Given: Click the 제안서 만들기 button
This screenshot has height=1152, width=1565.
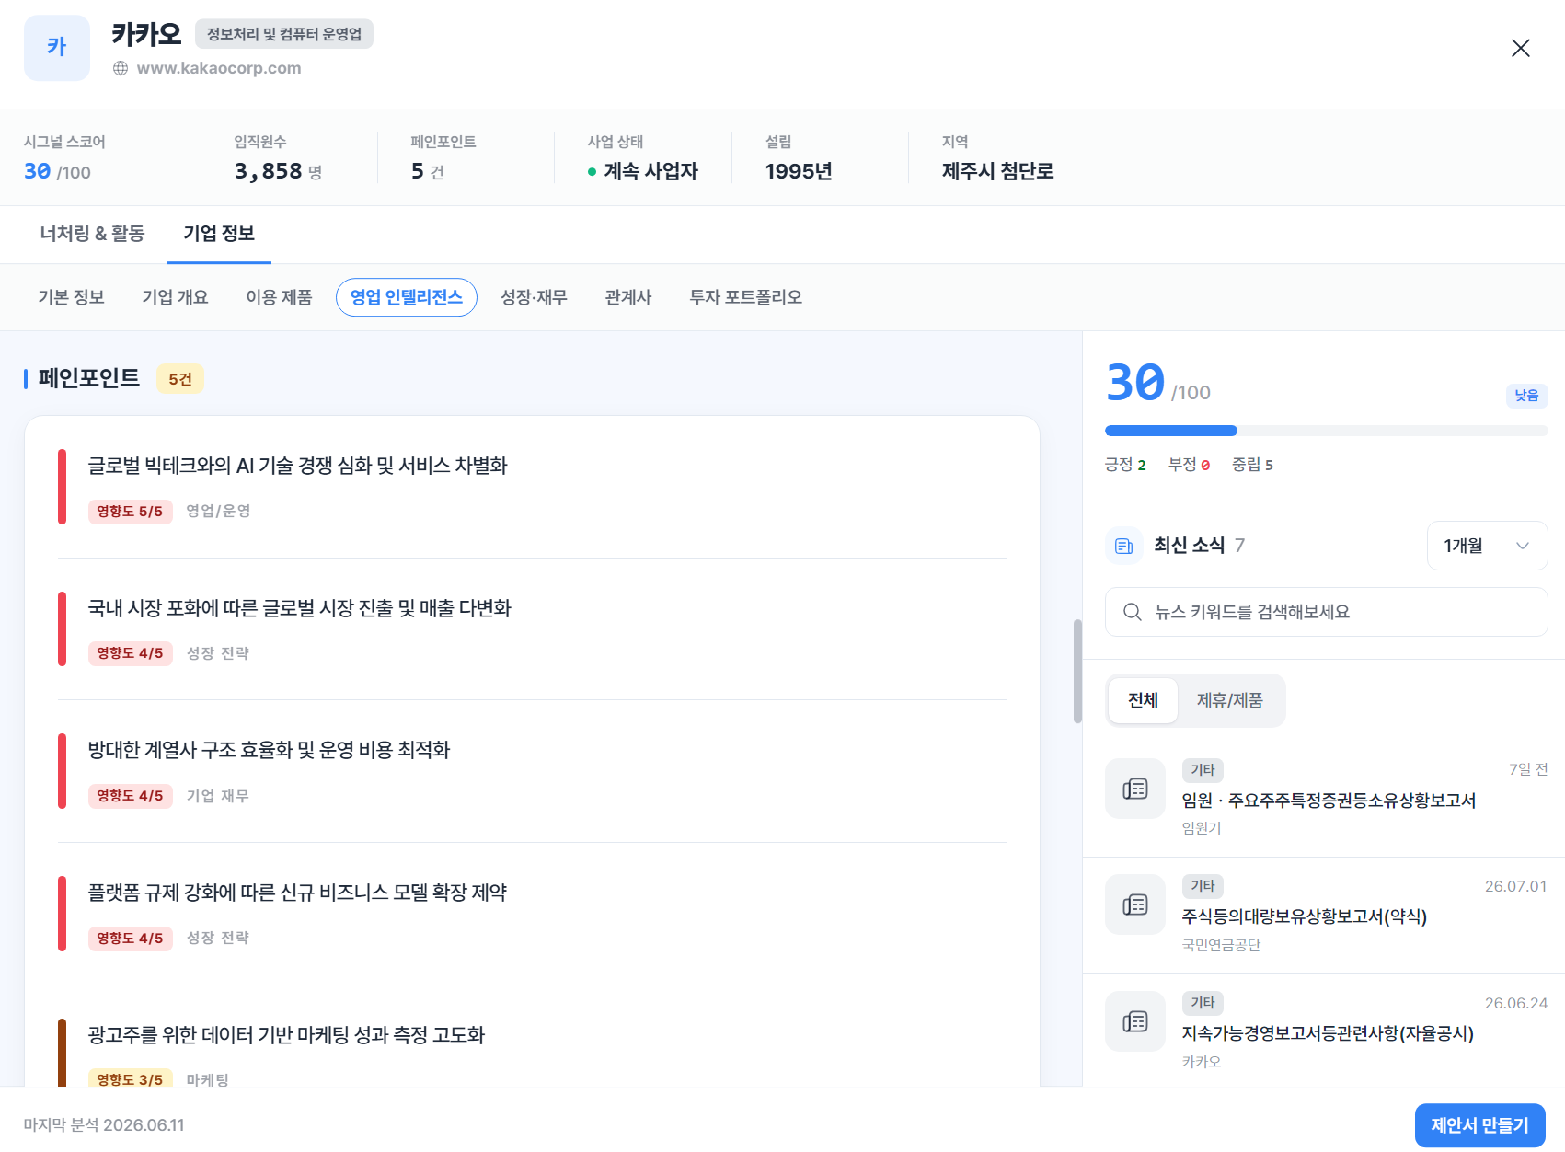Looking at the screenshot, I should pyautogui.click(x=1479, y=1125).
